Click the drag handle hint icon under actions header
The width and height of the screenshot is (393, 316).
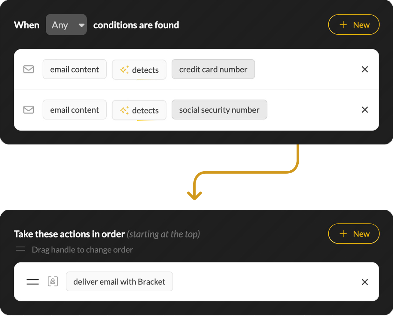click(x=20, y=249)
